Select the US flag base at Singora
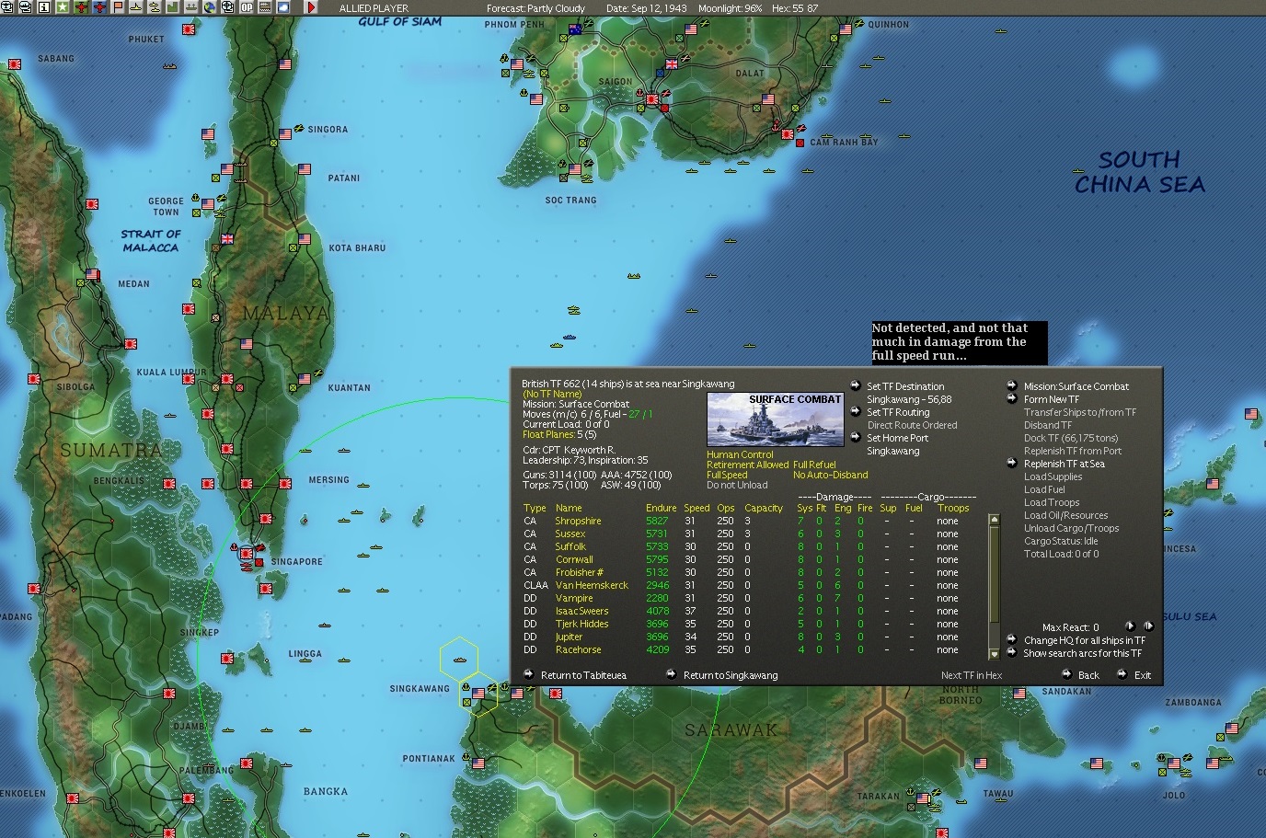This screenshot has height=838, width=1266. 285,134
